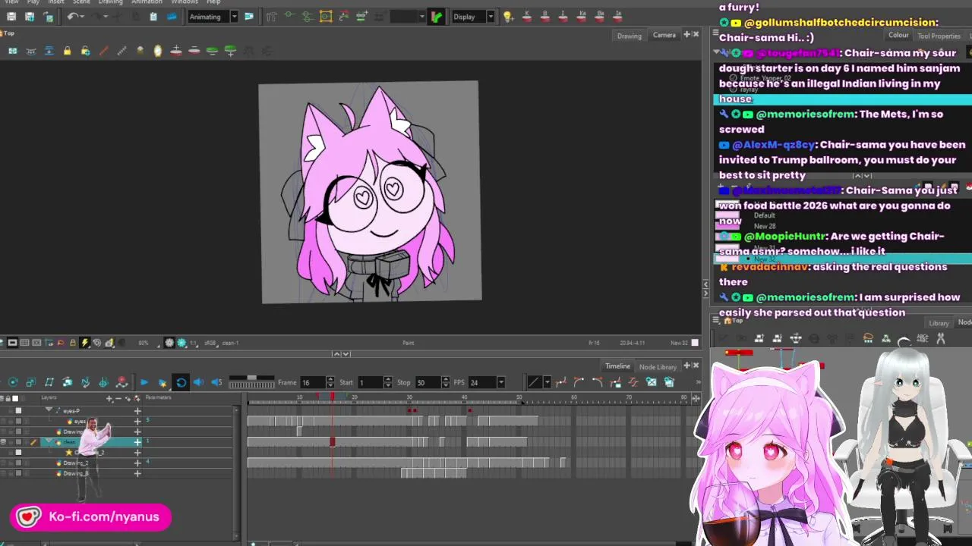Select the Timeline tab
972x546 pixels.
617,366
